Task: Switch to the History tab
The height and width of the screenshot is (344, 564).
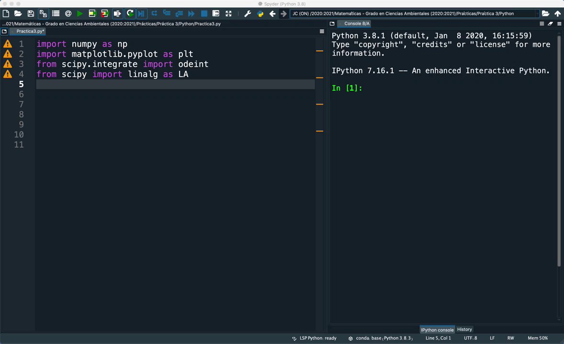Action: point(464,329)
